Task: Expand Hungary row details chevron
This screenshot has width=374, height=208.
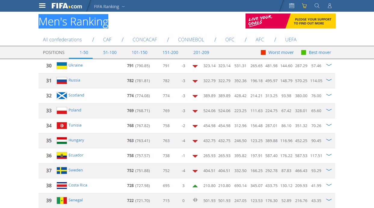Action: pos(329,140)
